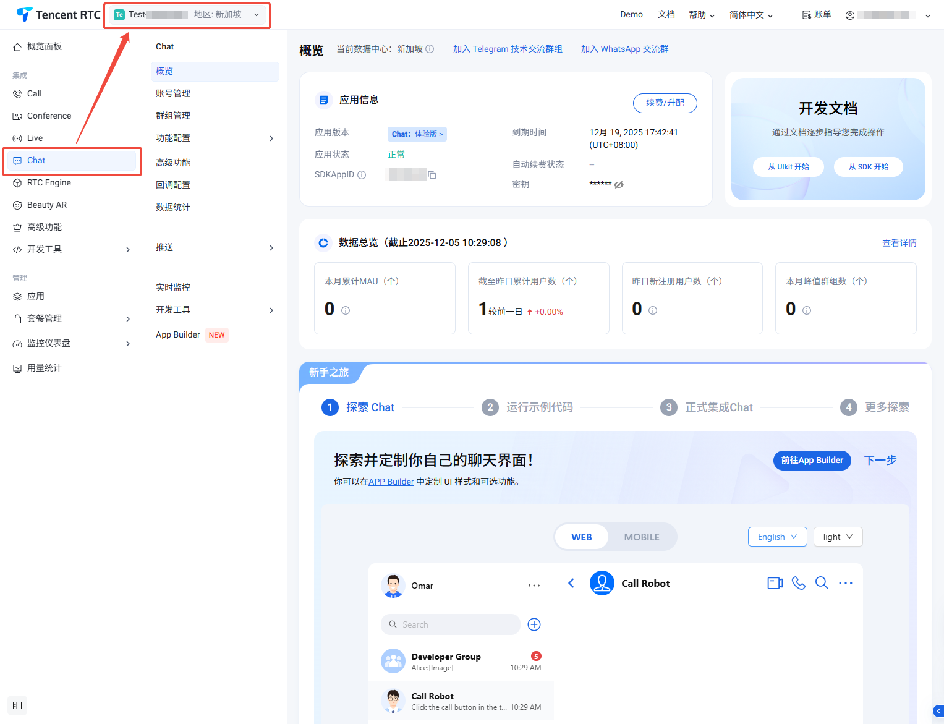Screen dimensions: 944x724
Task: Click info icon for monthly MAU count
Action: pos(346,310)
